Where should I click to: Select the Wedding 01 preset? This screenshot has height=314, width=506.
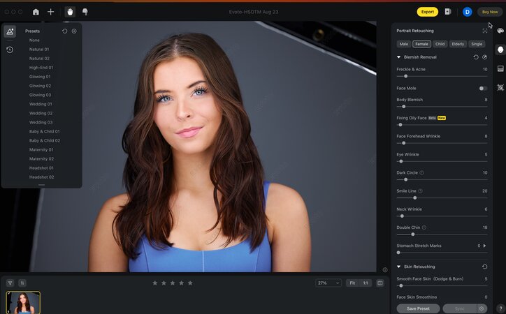(41, 104)
